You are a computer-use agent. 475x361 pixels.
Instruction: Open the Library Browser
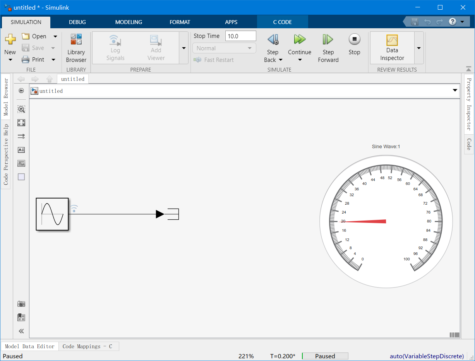click(x=76, y=48)
